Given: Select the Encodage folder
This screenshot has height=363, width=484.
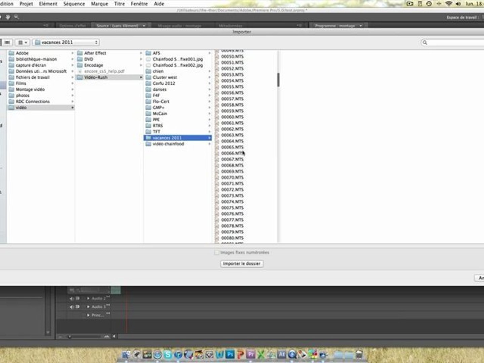Looking at the screenshot, I should [x=110, y=65].
